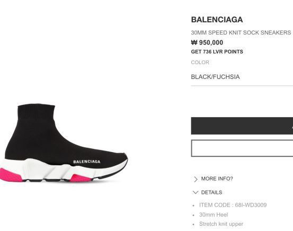Click the Stretch knit upper detail

[x=221, y=224]
